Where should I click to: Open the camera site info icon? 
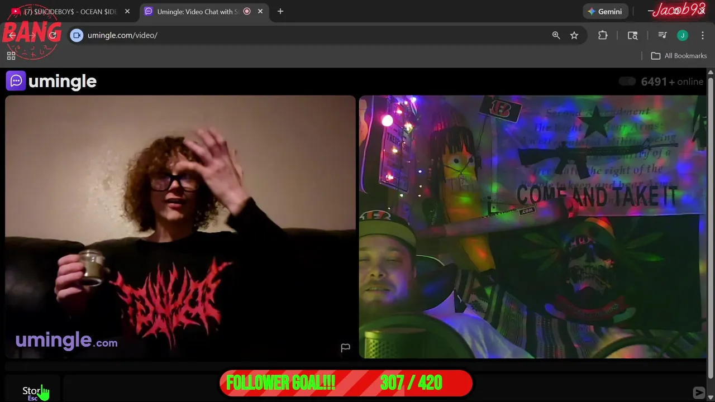pos(77,35)
